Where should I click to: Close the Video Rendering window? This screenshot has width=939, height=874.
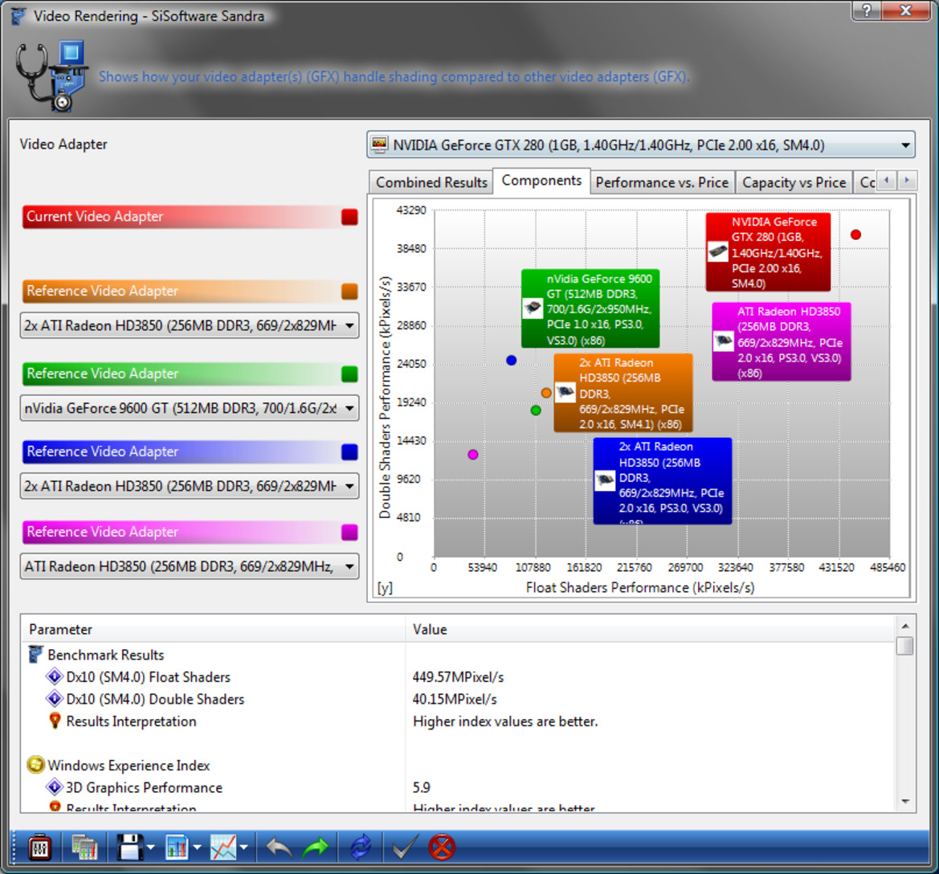click(907, 10)
